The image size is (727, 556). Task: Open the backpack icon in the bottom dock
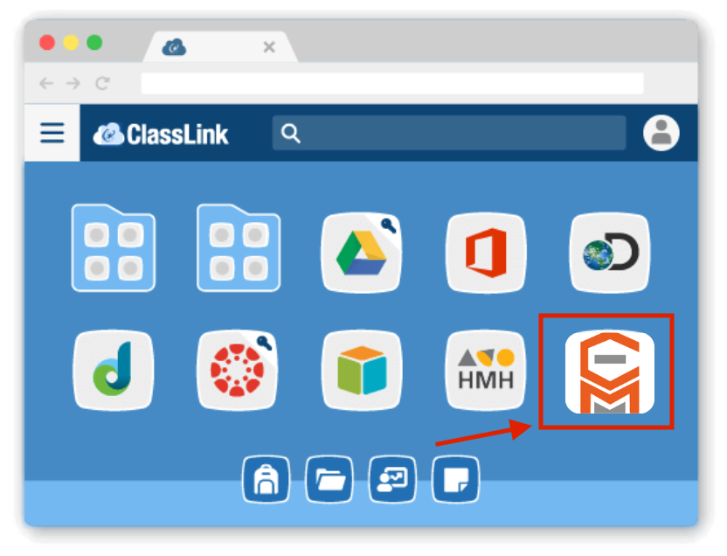[267, 479]
